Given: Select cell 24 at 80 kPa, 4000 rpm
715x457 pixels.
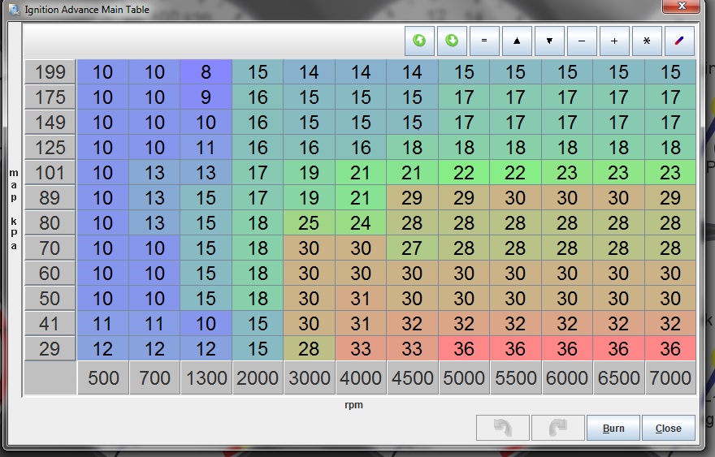Looking at the screenshot, I should [x=361, y=223].
